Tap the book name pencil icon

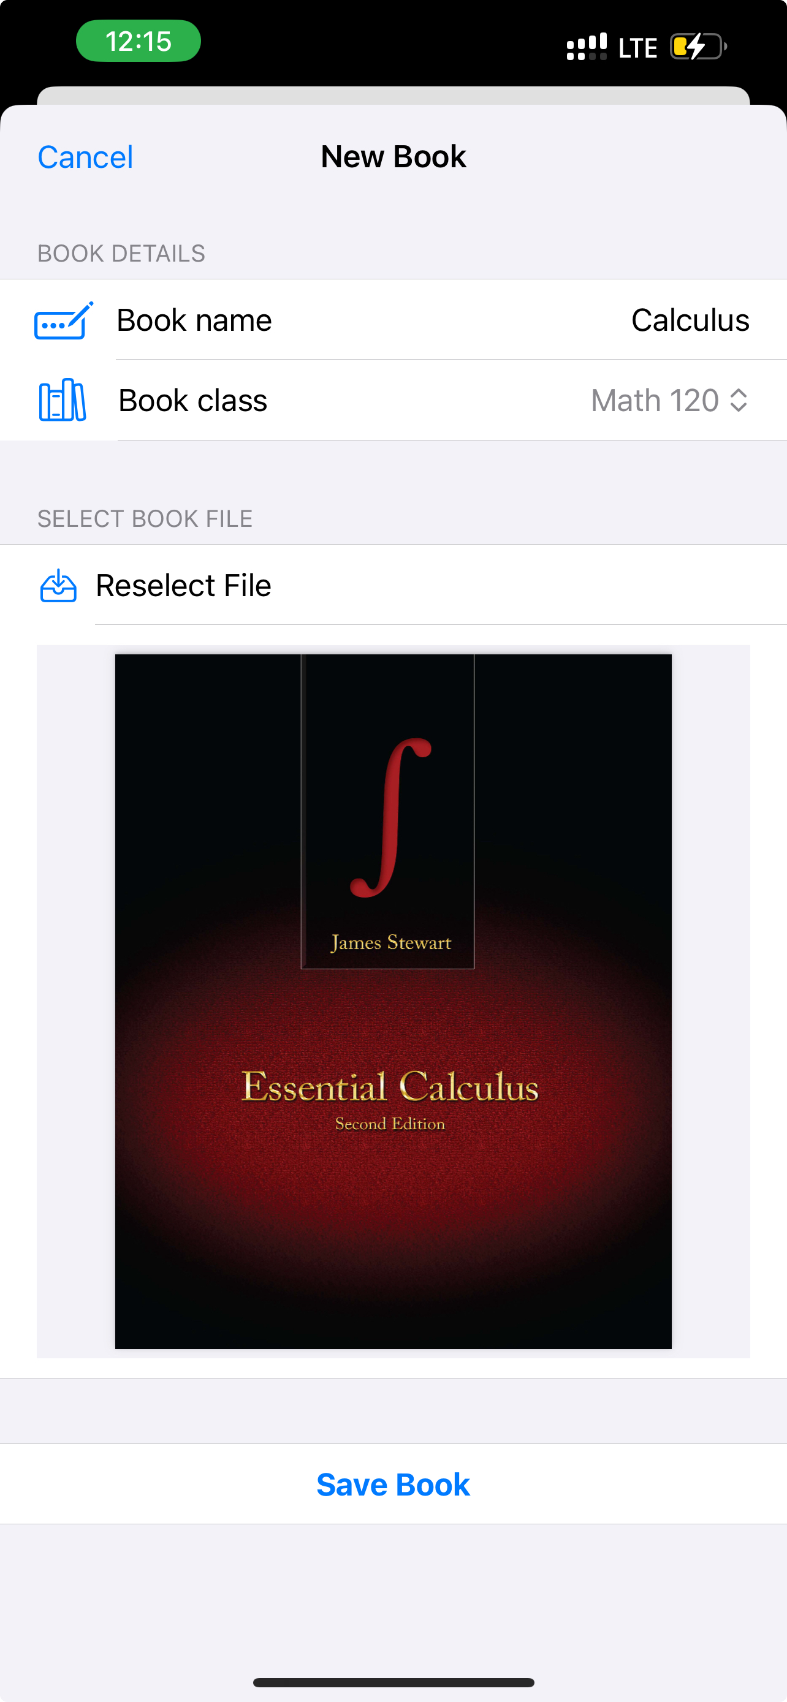(63, 320)
